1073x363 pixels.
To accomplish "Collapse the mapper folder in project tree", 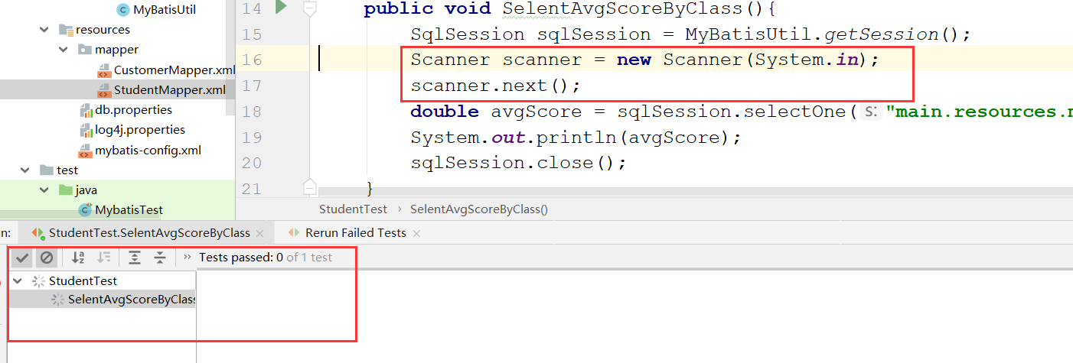I will pos(64,50).
